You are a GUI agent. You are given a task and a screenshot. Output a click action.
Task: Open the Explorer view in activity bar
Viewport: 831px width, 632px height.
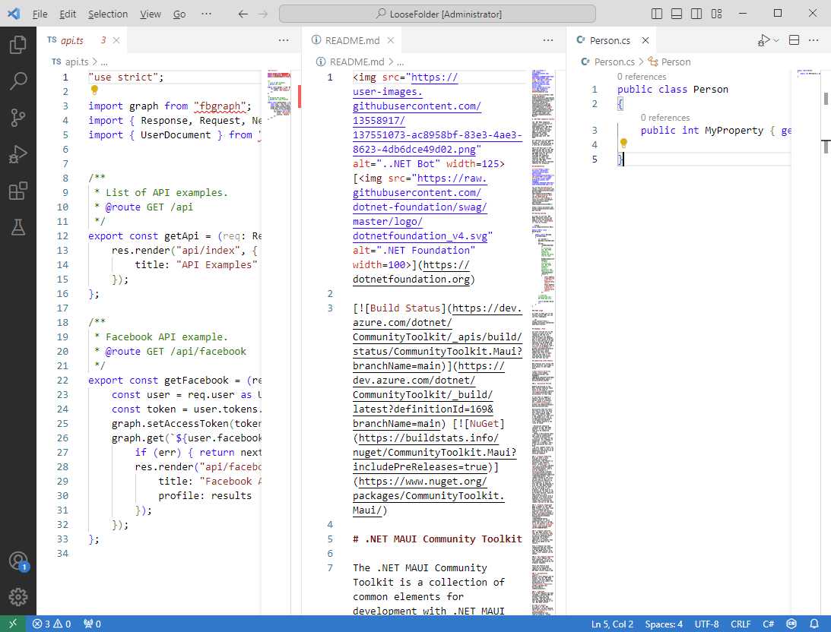point(18,45)
